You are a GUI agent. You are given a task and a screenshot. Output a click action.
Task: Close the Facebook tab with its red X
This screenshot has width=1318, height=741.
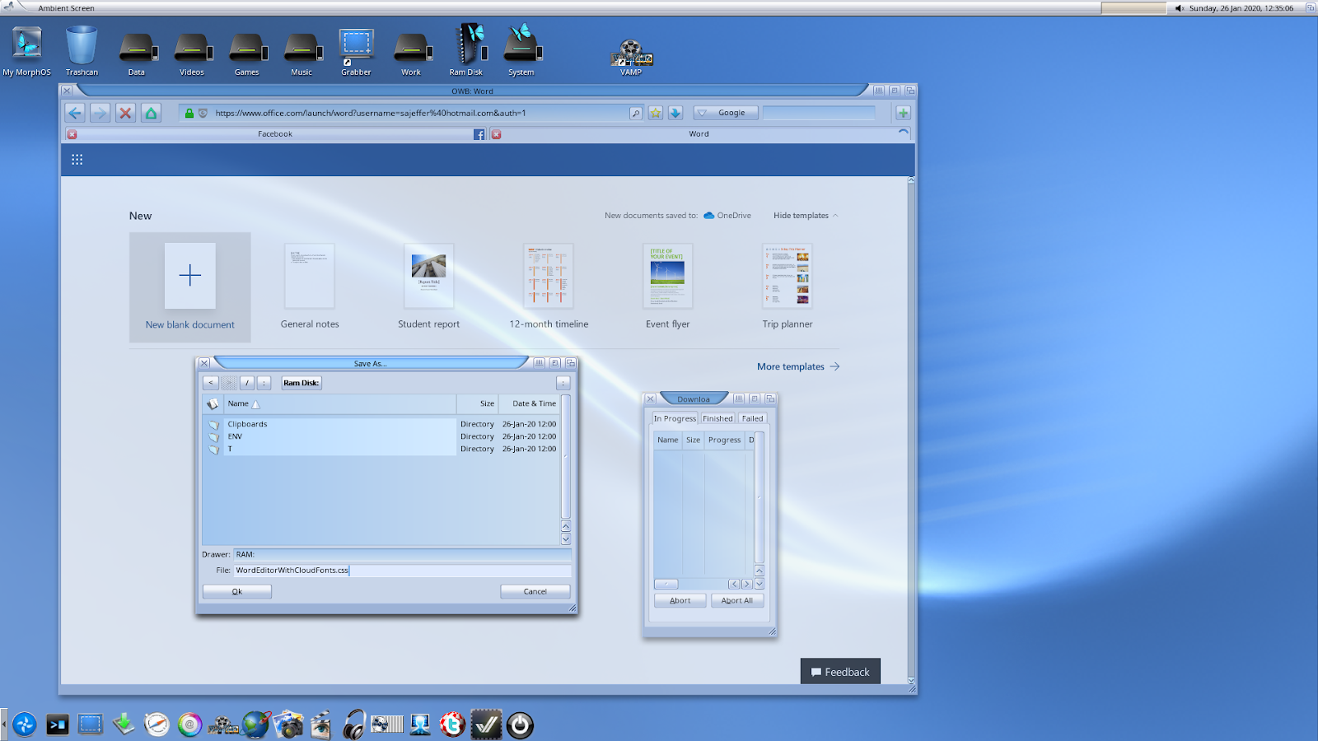[x=72, y=134]
